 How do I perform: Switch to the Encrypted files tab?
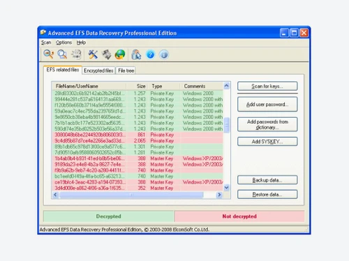pos(98,70)
